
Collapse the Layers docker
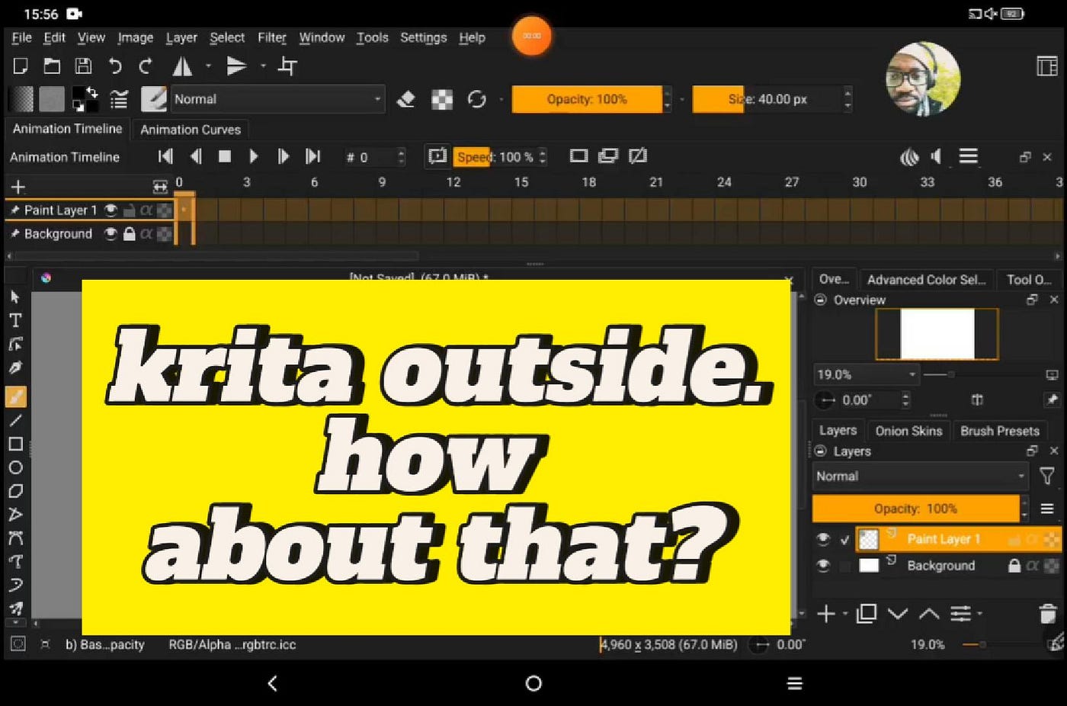click(x=821, y=451)
